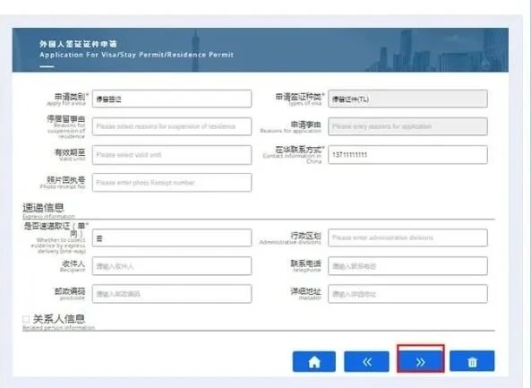Image resolution: width=531 pixels, height=388 pixels.
Task: Click the 联系电话 telephone input field
Action: (x=407, y=265)
